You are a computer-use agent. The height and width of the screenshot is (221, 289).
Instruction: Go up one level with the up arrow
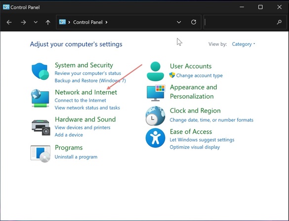click(x=48, y=22)
